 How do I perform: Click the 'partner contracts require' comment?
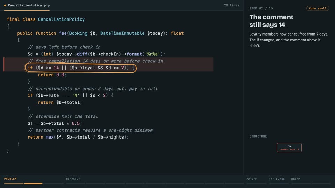tap(90, 130)
